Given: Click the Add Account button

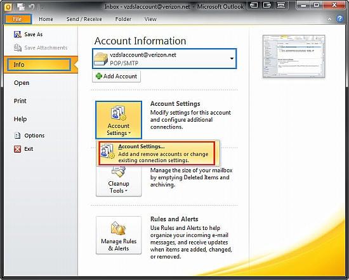Looking at the screenshot, I should coord(116,76).
